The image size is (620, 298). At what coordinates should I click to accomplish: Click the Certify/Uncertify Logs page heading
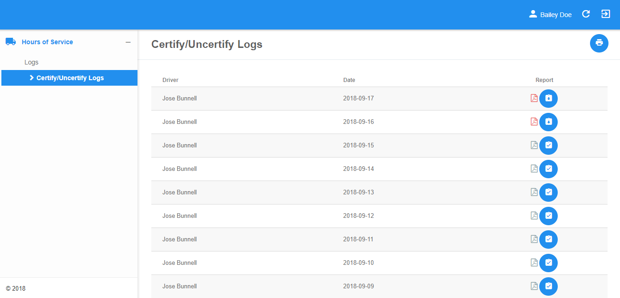pyautogui.click(x=207, y=44)
